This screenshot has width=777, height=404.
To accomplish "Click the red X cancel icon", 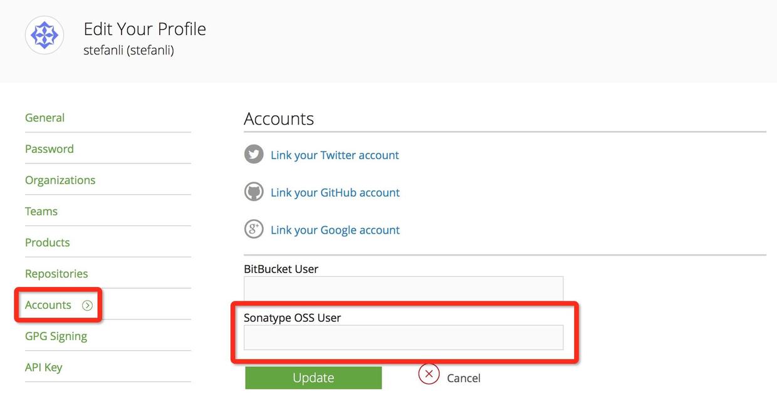I will click(x=429, y=375).
